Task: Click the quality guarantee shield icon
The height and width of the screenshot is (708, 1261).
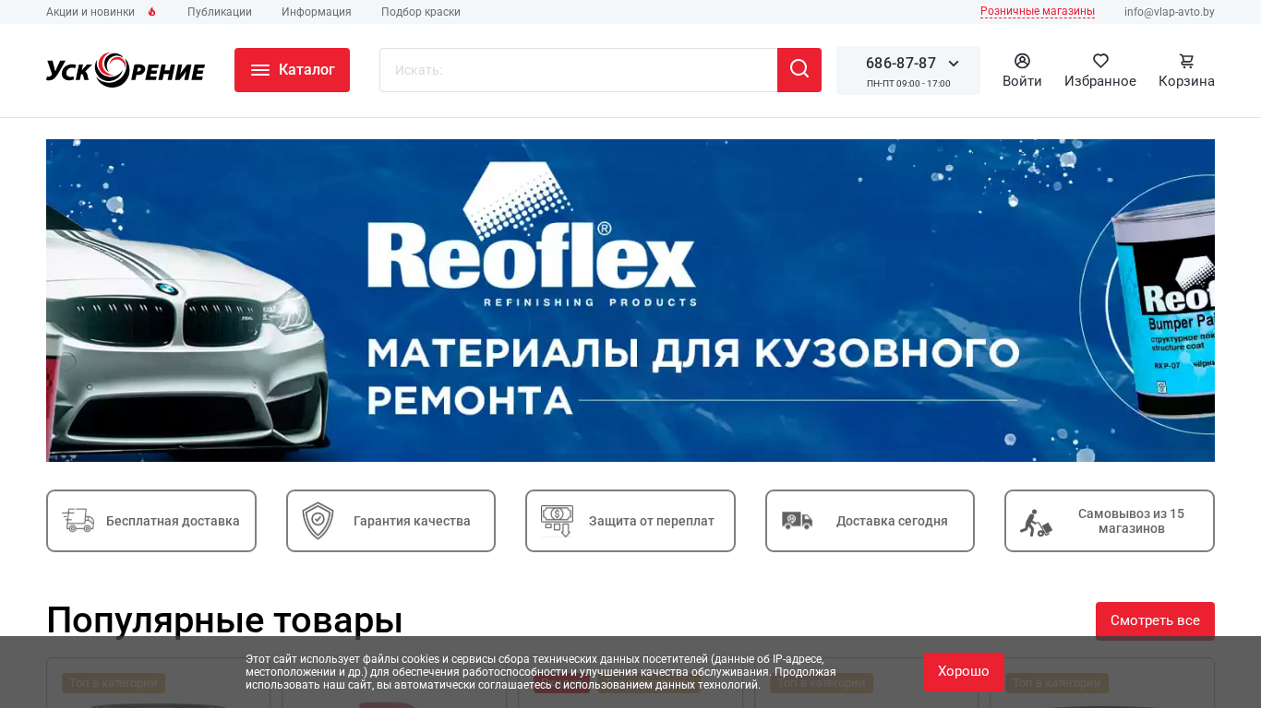Action: [318, 521]
